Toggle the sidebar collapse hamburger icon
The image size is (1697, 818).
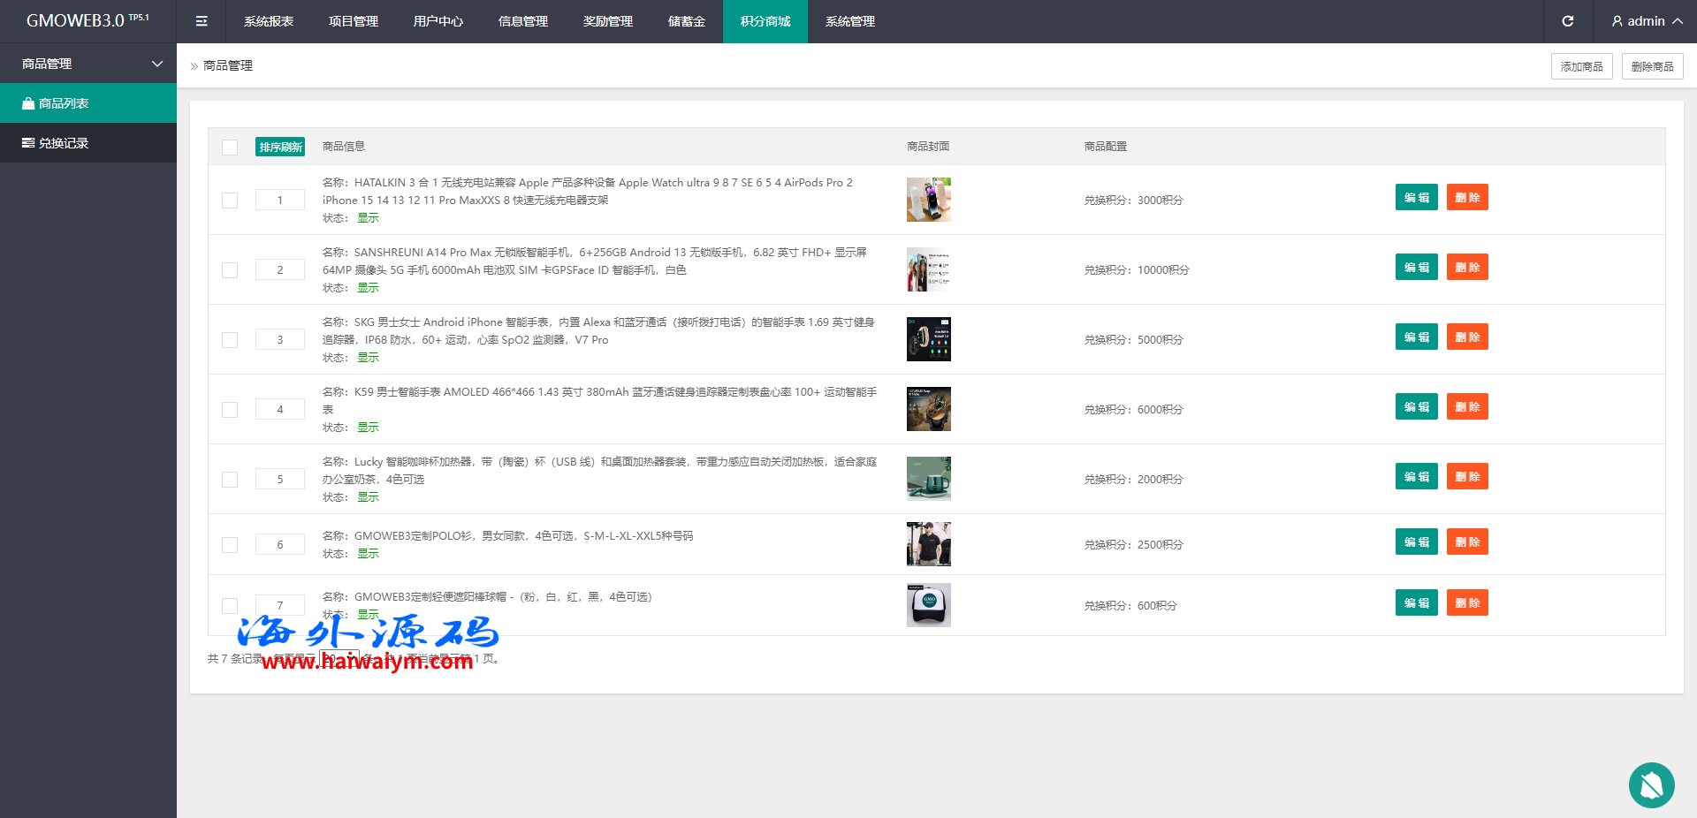[202, 21]
